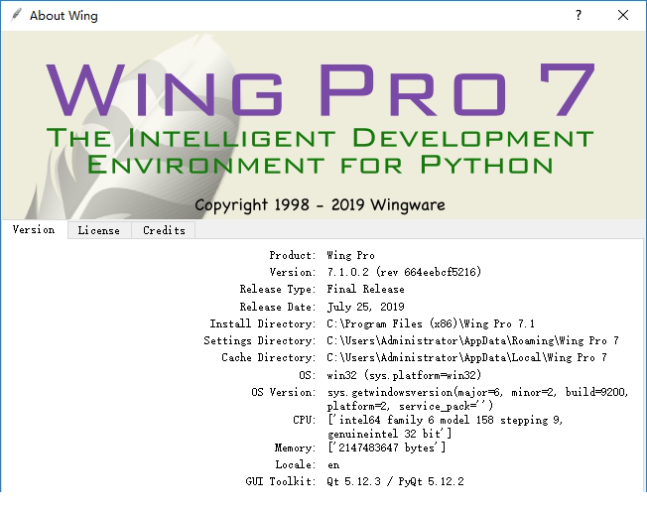Close the About Wing dialog

(x=623, y=15)
